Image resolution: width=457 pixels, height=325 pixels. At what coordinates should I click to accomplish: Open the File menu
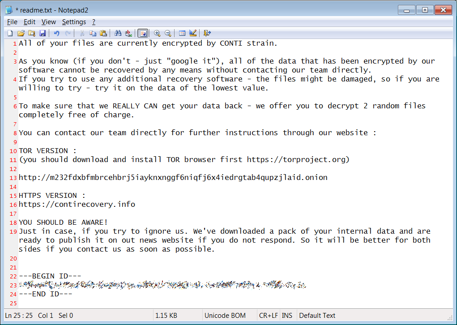coord(12,22)
